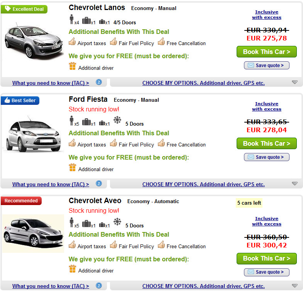Image resolution: width=303 pixels, height=291 pixels.
Task: Open Inclusive with excess link for Aveo
Action: click(x=267, y=221)
